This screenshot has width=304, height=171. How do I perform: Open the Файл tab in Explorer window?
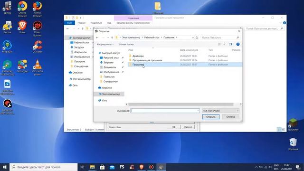(x=69, y=23)
